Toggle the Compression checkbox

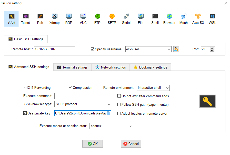tap(71, 88)
